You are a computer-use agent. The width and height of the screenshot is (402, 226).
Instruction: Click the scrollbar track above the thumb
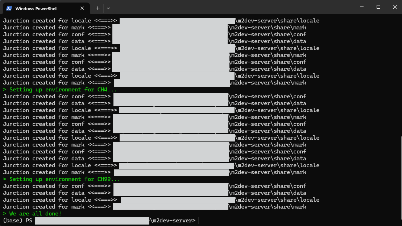(x=400, y=73)
